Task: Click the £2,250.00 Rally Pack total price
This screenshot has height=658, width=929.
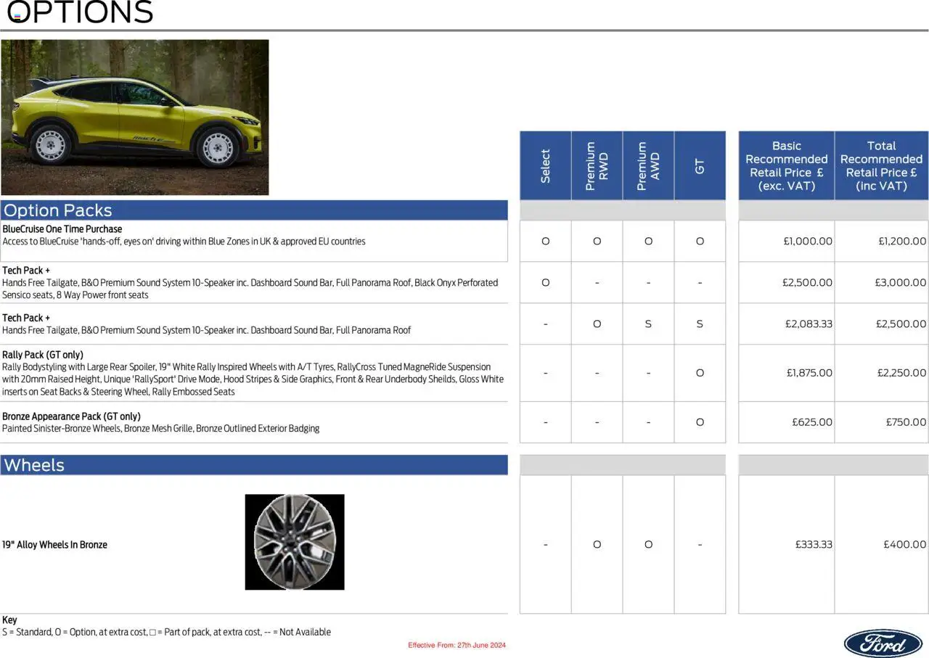Action: 901,373
